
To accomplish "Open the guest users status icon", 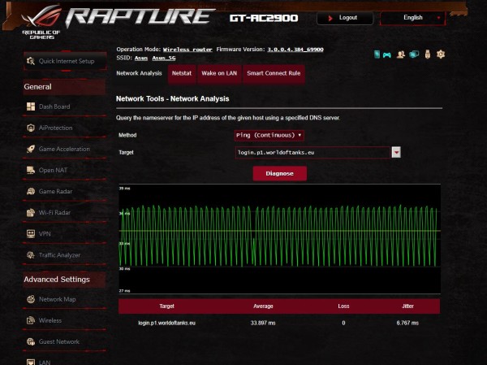I will coord(401,54).
